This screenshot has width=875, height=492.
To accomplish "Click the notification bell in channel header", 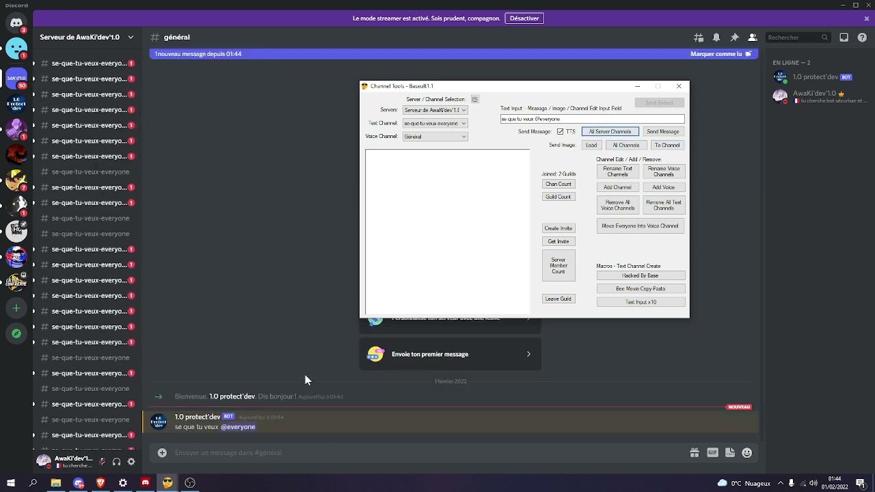I will point(716,38).
